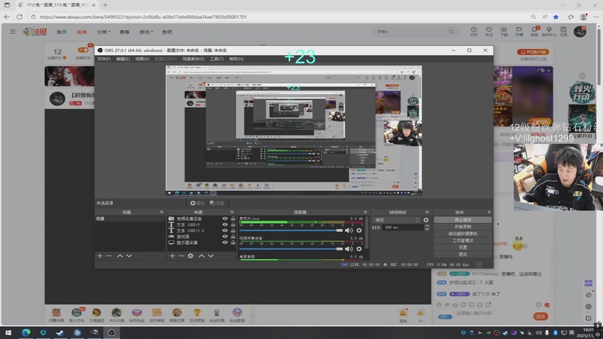Screen dimensions: 603x339
Task: Adjust 麦克风/Aux volume slider
Action: coord(291,231)
